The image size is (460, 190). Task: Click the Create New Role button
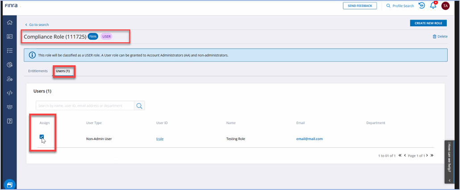428,23
